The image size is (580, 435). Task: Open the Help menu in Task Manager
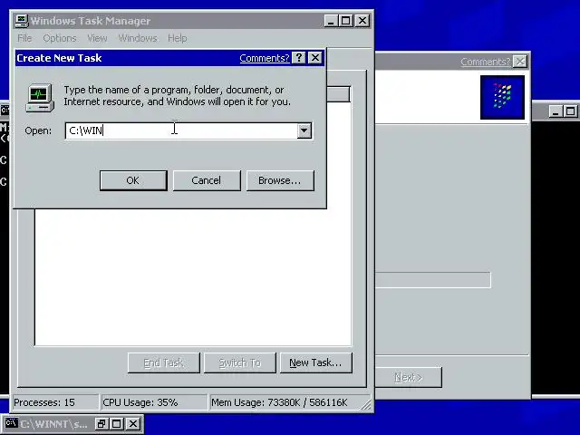178,38
